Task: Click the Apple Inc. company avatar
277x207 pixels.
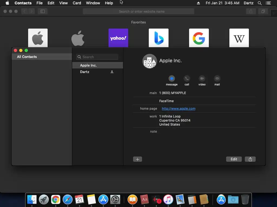Action: [x=150, y=61]
